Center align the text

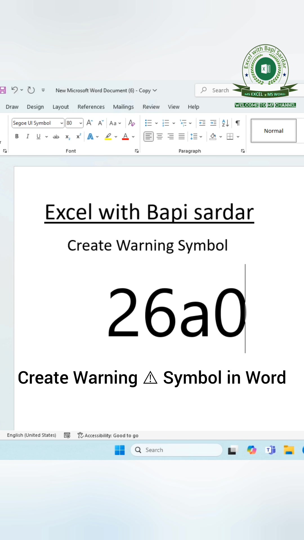coord(160,137)
